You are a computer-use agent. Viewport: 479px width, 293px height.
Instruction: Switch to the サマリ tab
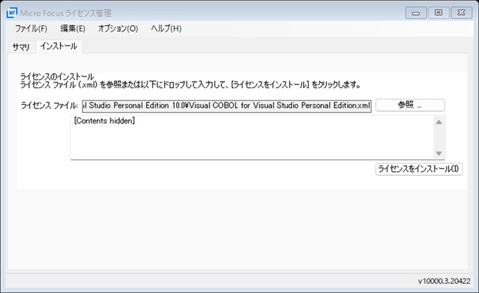click(21, 47)
